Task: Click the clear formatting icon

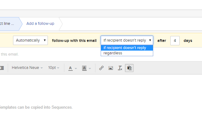Action: click(120, 68)
